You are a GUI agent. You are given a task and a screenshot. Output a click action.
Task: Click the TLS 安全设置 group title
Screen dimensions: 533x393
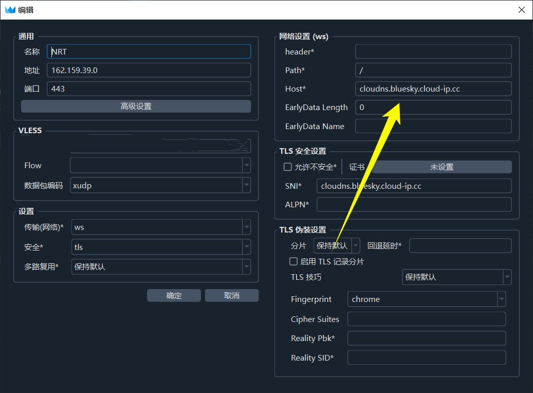point(303,151)
